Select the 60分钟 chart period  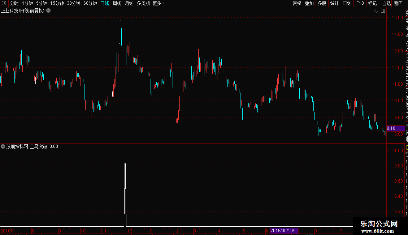coord(90,3)
